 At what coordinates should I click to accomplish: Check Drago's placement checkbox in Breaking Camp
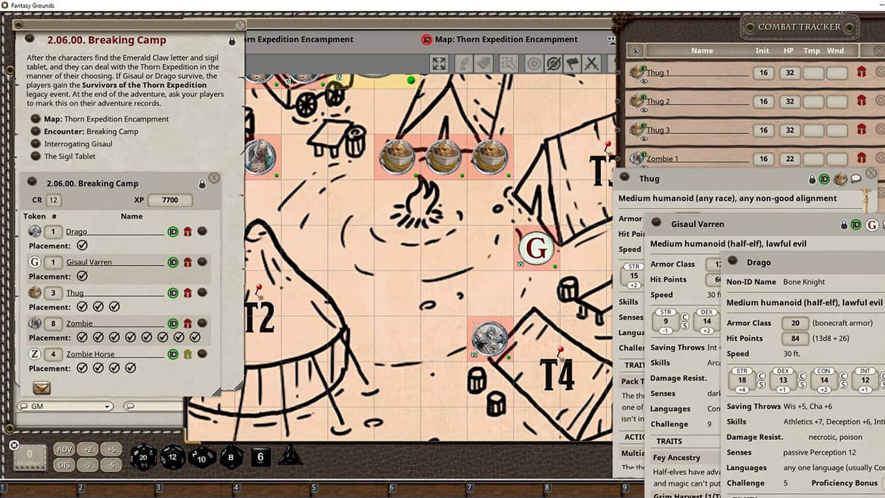pyautogui.click(x=82, y=246)
